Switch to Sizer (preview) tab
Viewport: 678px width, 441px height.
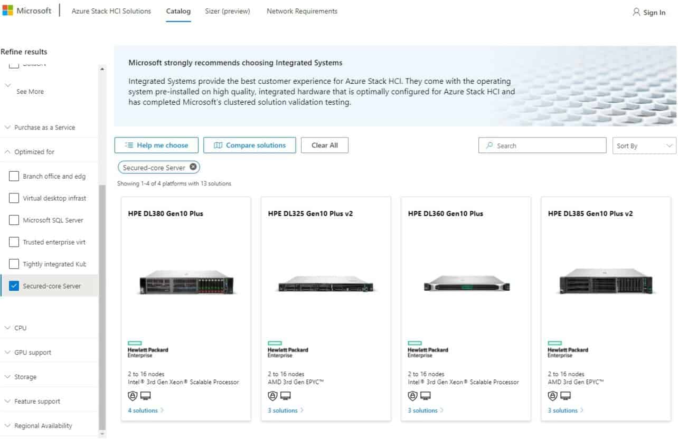pyautogui.click(x=228, y=11)
